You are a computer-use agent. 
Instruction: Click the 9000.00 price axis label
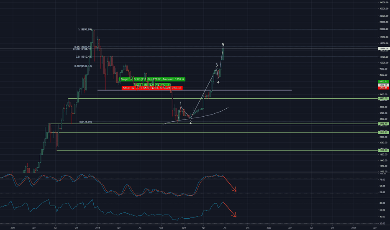tap(384, 69)
